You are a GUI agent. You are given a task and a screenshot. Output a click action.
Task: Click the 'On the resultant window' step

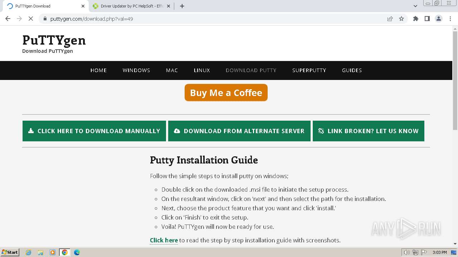coord(274,199)
